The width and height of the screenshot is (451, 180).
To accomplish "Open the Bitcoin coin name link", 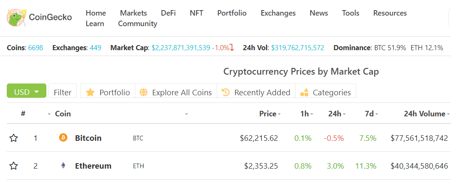I will (x=88, y=138).
